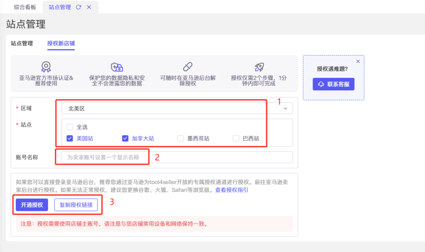Viewport: 425px width, 252px height.
Task: Click the 授权遇难题? heading text
Action: click(x=332, y=69)
